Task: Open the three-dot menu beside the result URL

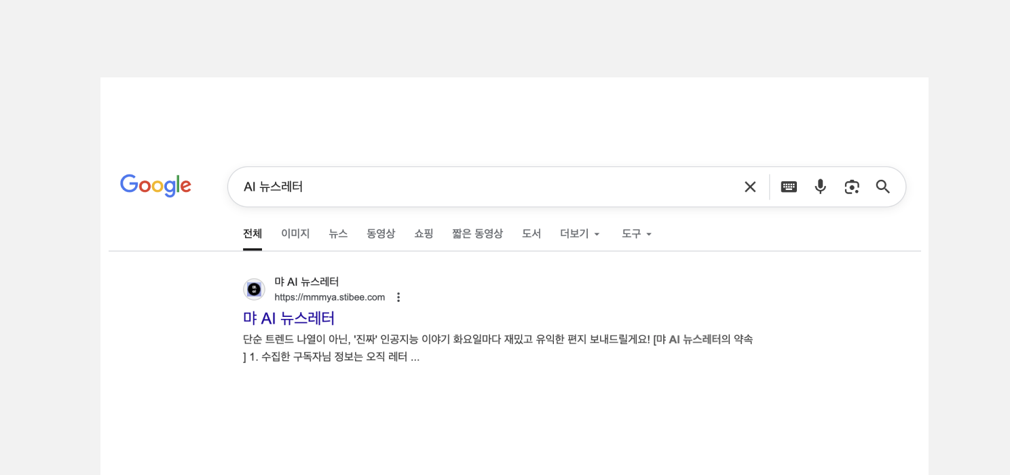Action: 398,297
